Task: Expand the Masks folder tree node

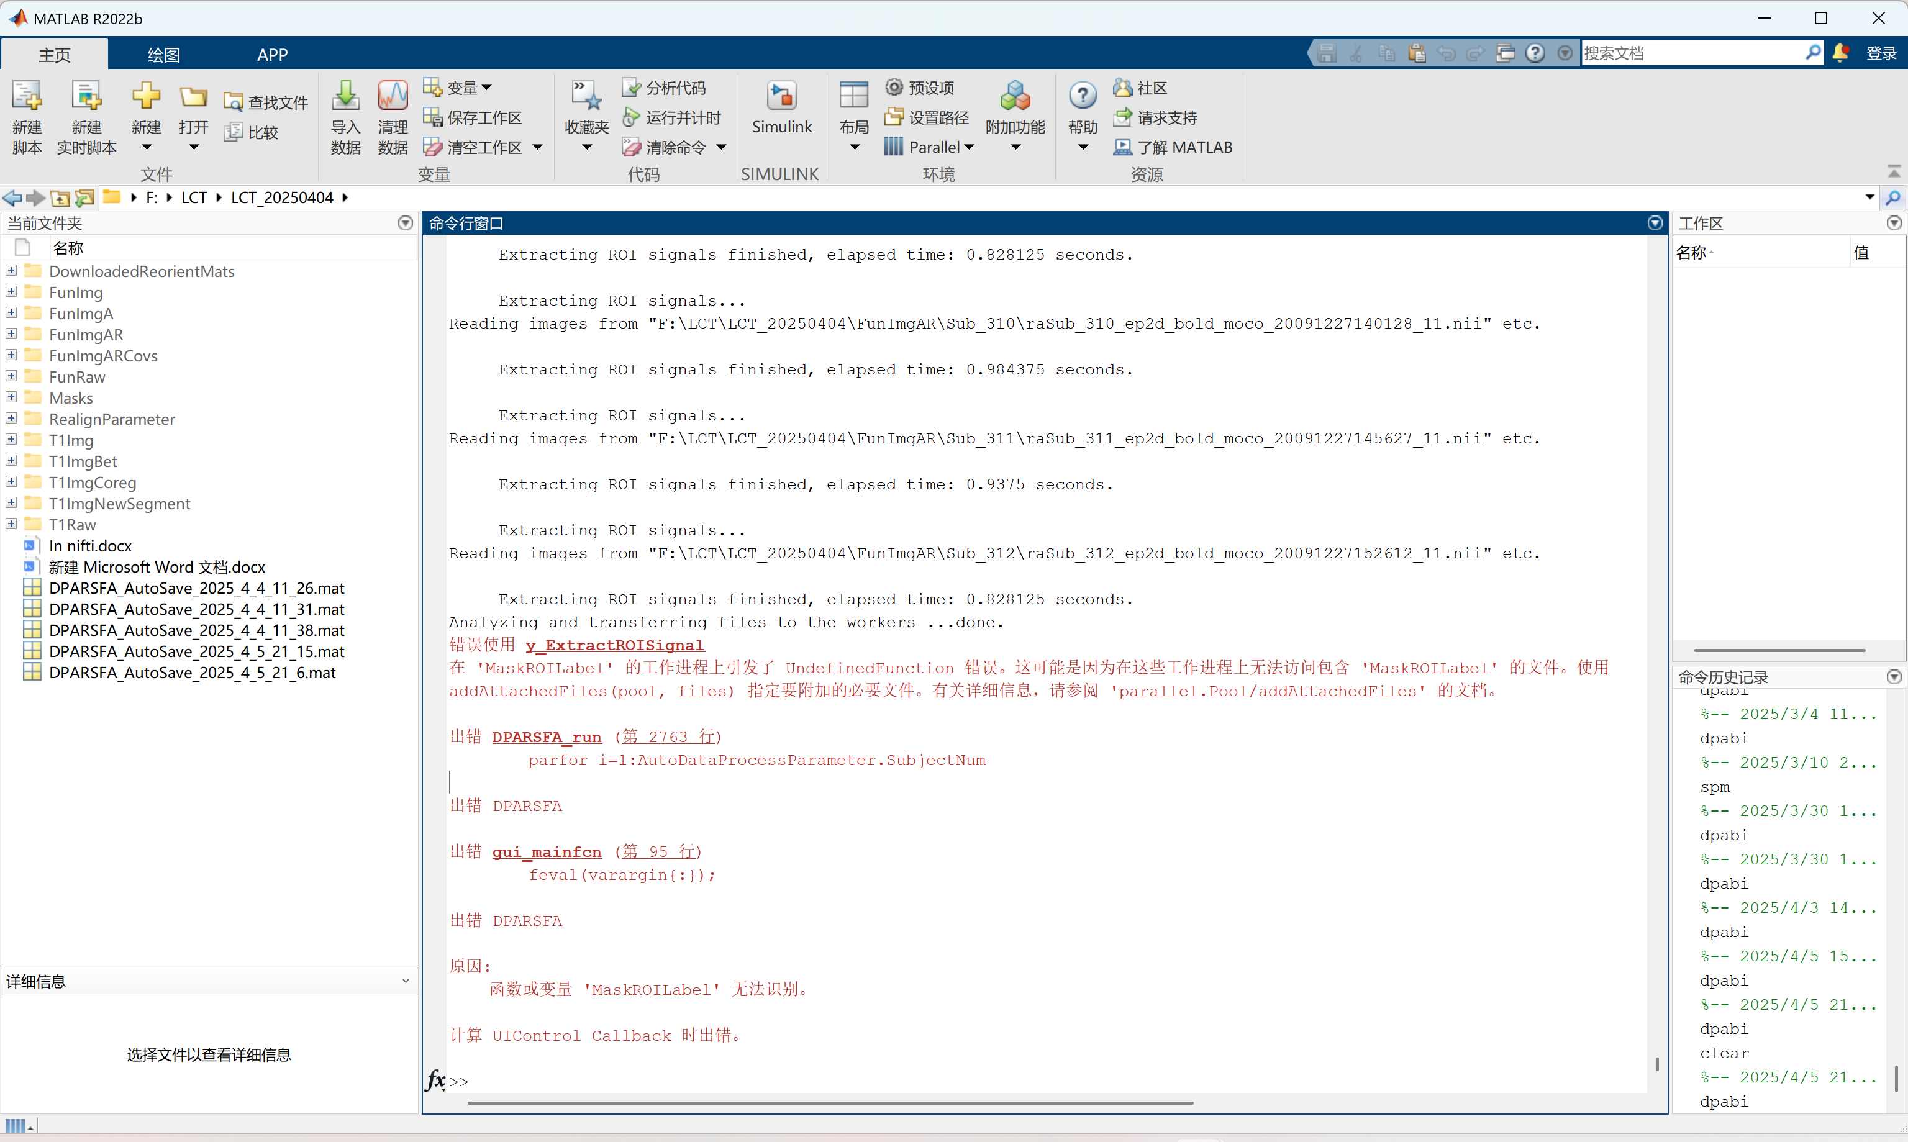Action: click(11, 398)
